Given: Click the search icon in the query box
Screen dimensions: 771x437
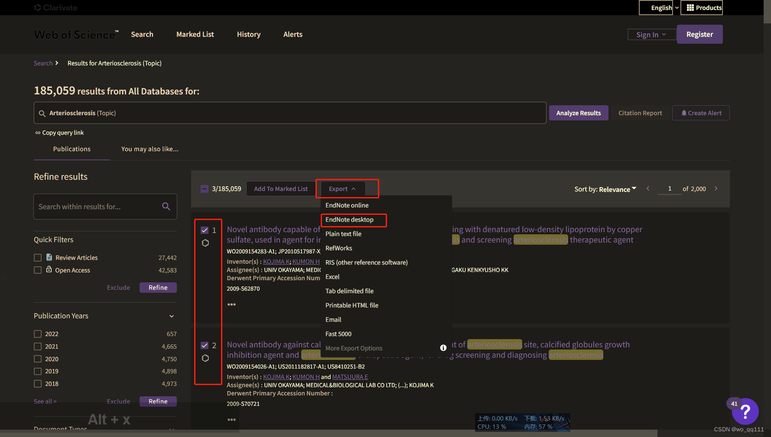Looking at the screenshot, I should pos(42,113).
